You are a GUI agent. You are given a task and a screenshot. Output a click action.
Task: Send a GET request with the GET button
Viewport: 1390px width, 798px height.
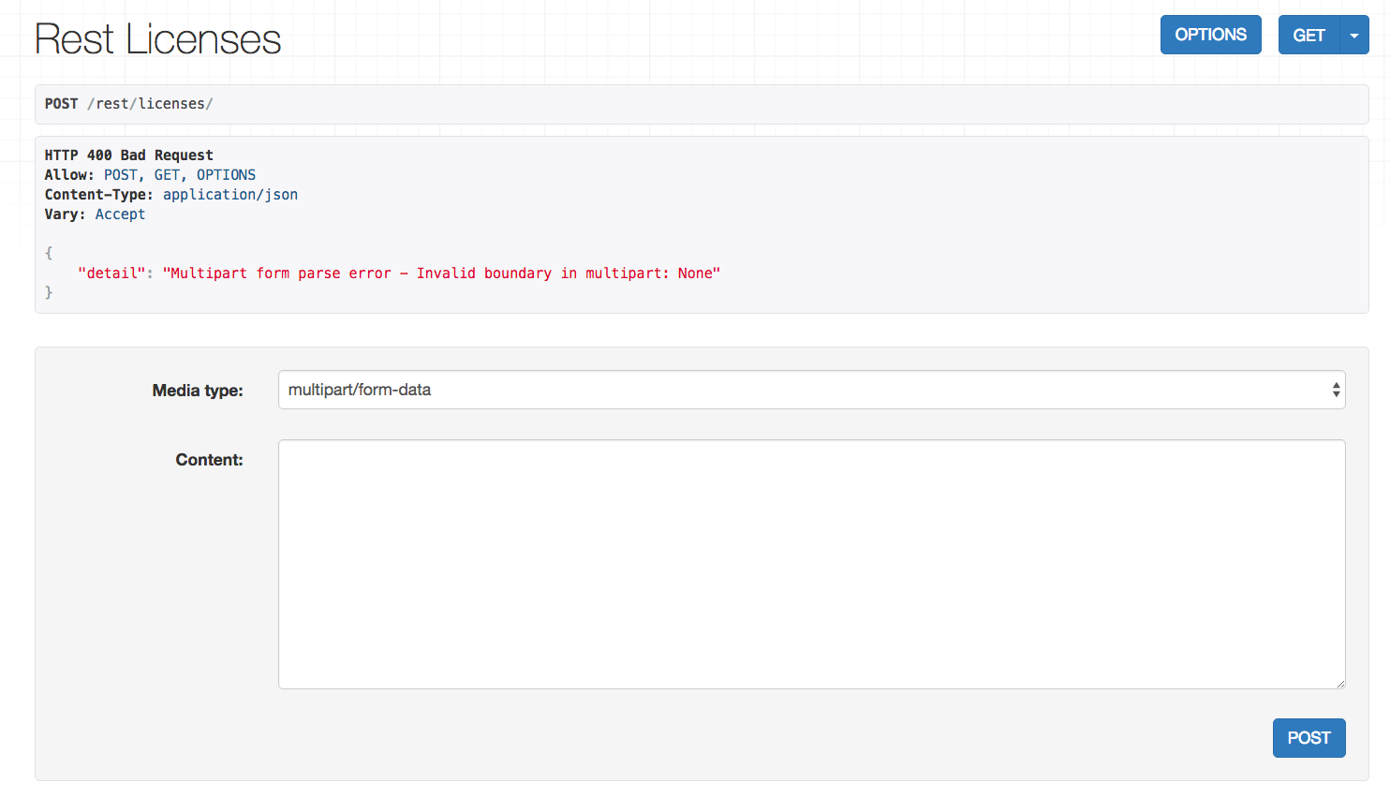coord(1309,35)
